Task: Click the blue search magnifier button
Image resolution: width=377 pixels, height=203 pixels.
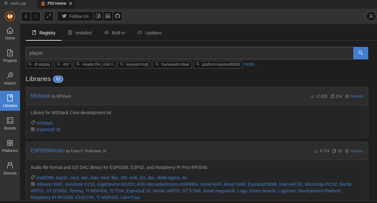Action: pos(360,53)
